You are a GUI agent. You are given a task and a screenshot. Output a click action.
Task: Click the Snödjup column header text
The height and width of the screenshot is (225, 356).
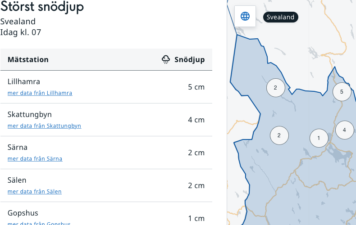point(189,60)
